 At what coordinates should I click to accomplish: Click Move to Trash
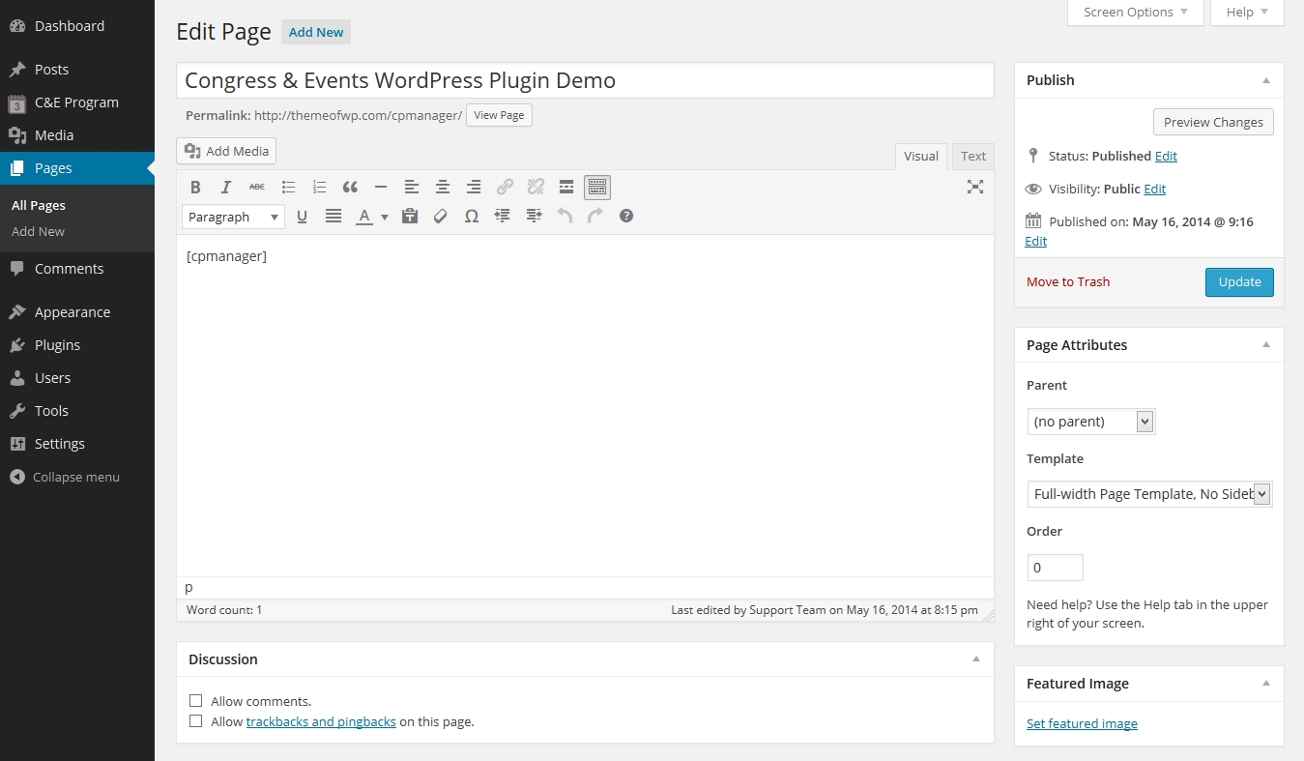pyautogui.click(x=1068, y=281)
